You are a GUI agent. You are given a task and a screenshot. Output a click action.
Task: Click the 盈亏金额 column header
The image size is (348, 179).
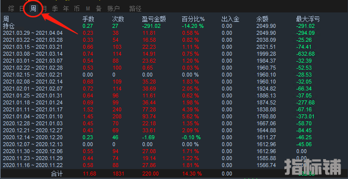click(x=154, y=19)
